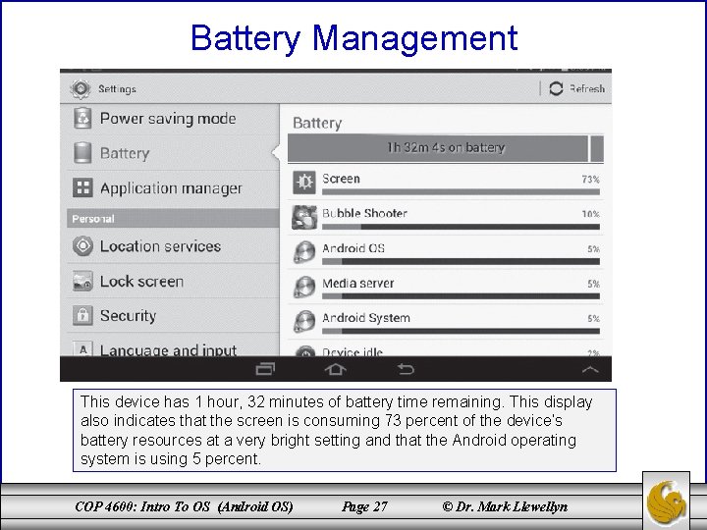Open Language and input label
Screen dimensions: 707x530
(x=168, y=350)
